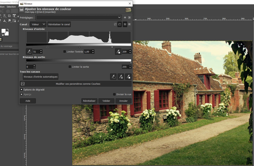Click the gamma midpoint slider triangle
The image size is (254, 166).
click(x=80, y=47)
